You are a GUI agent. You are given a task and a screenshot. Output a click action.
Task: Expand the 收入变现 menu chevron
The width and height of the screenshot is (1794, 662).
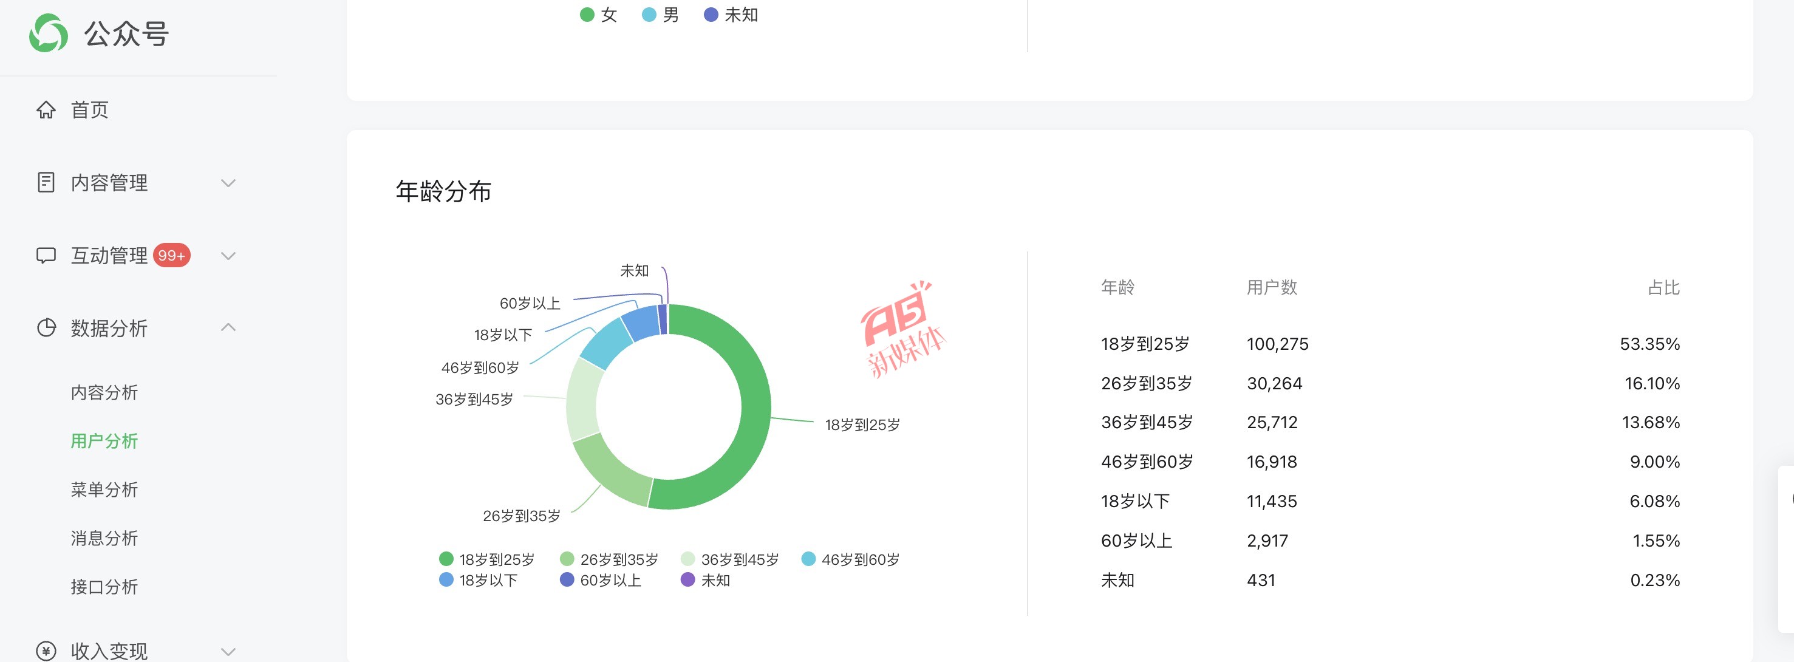(228, 652)
